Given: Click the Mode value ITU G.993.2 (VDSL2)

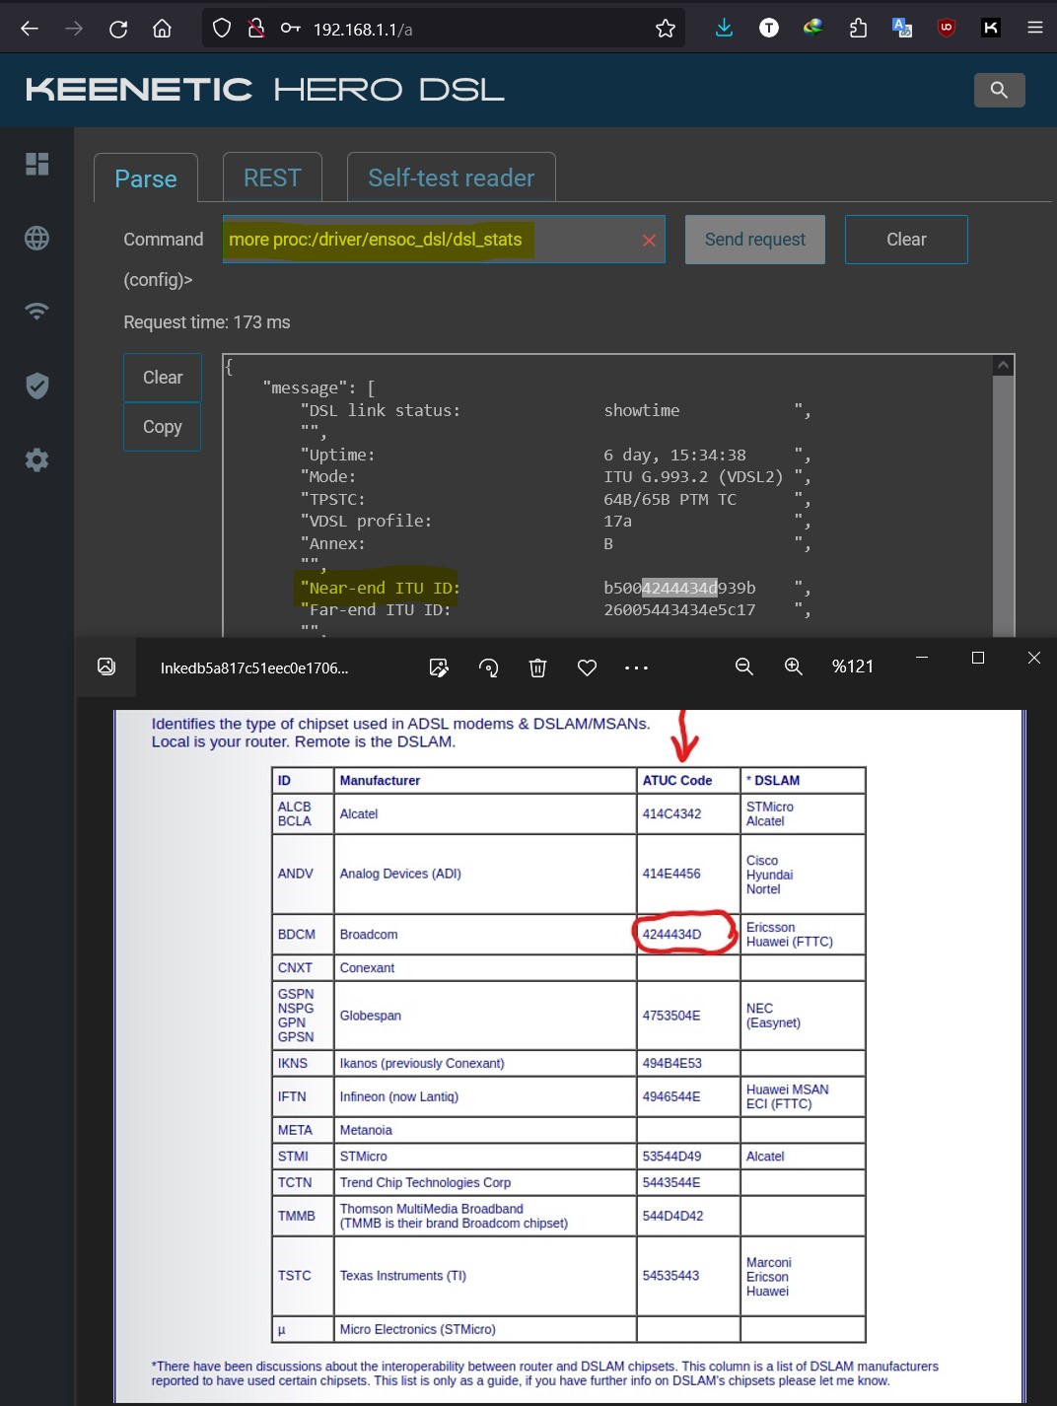Looking at the screenshot, I should [693, 477].
